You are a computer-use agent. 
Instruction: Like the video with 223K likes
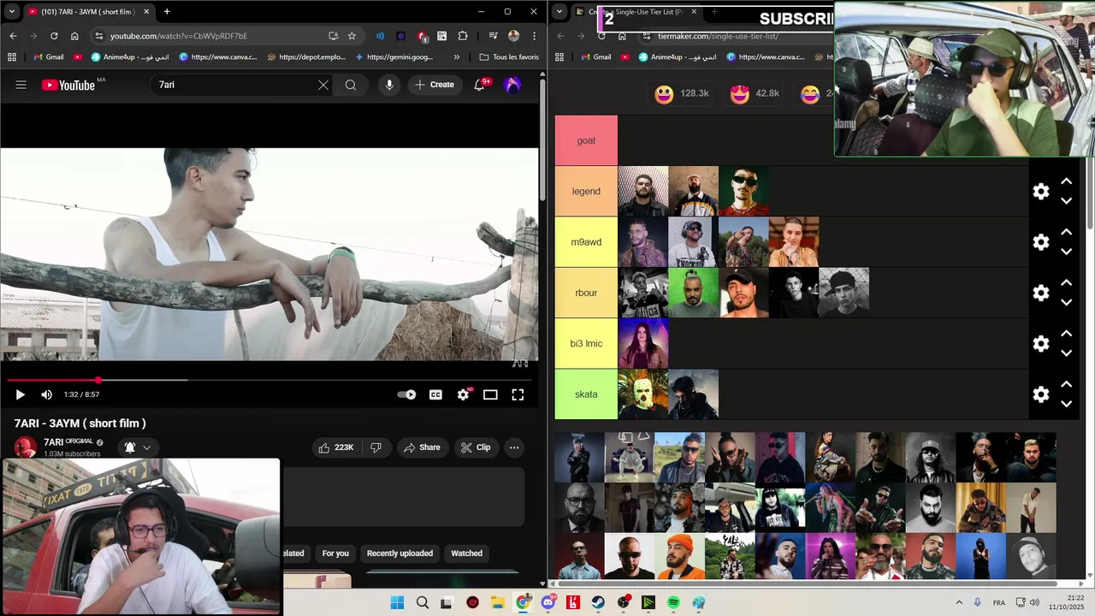tap(336, 447)
